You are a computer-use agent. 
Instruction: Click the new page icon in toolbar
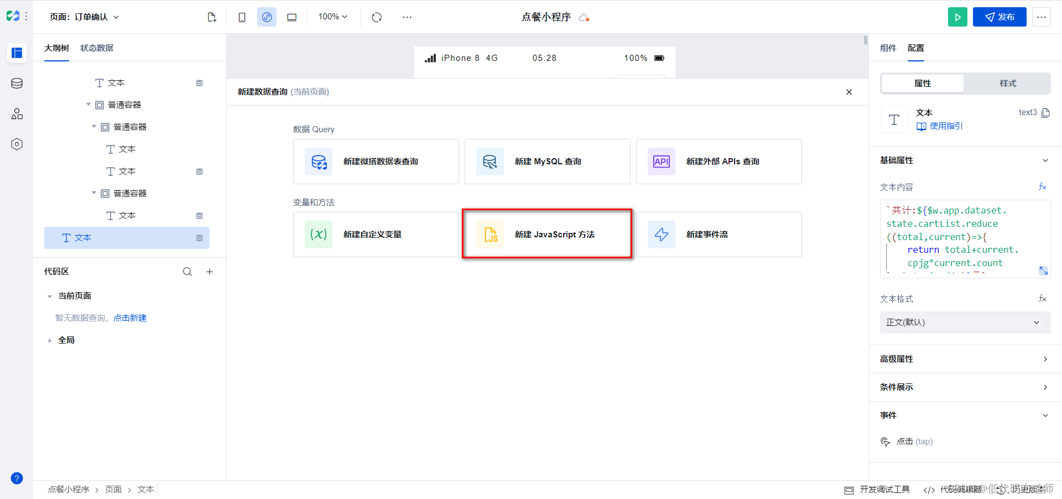[212, 17]
